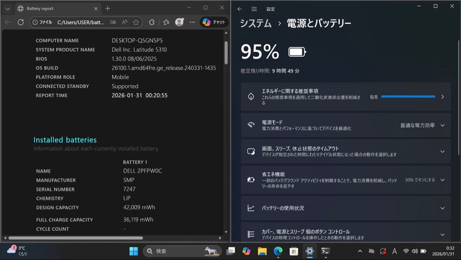Open Windows Terminal from the taskbar
461x260 pixels.
326,252
